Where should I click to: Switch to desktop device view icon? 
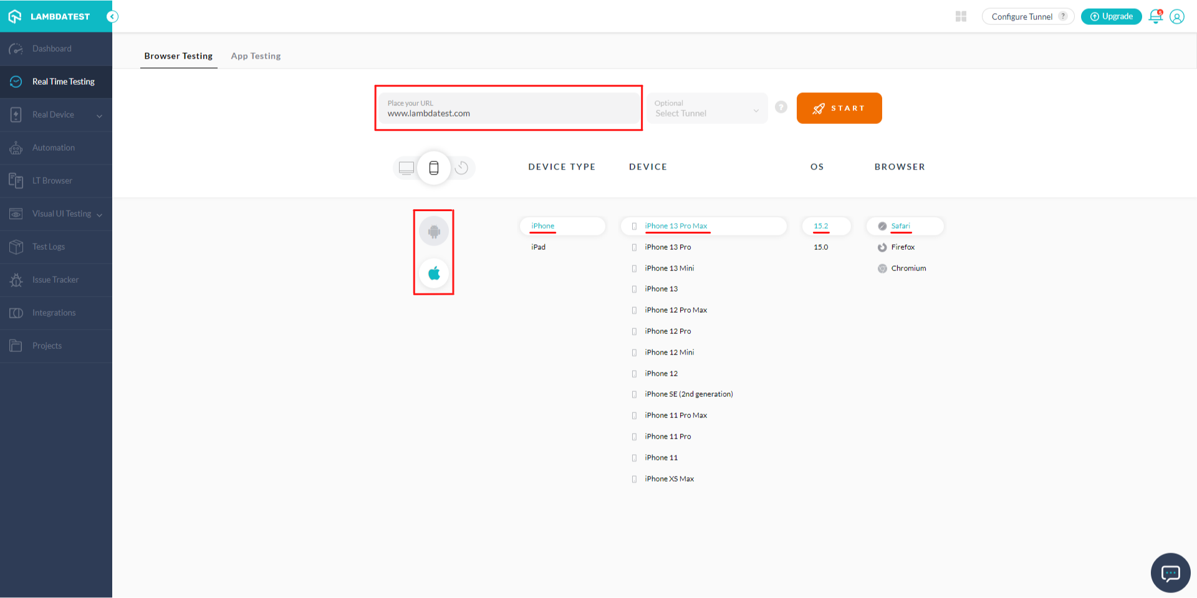(x=406, y=168)
